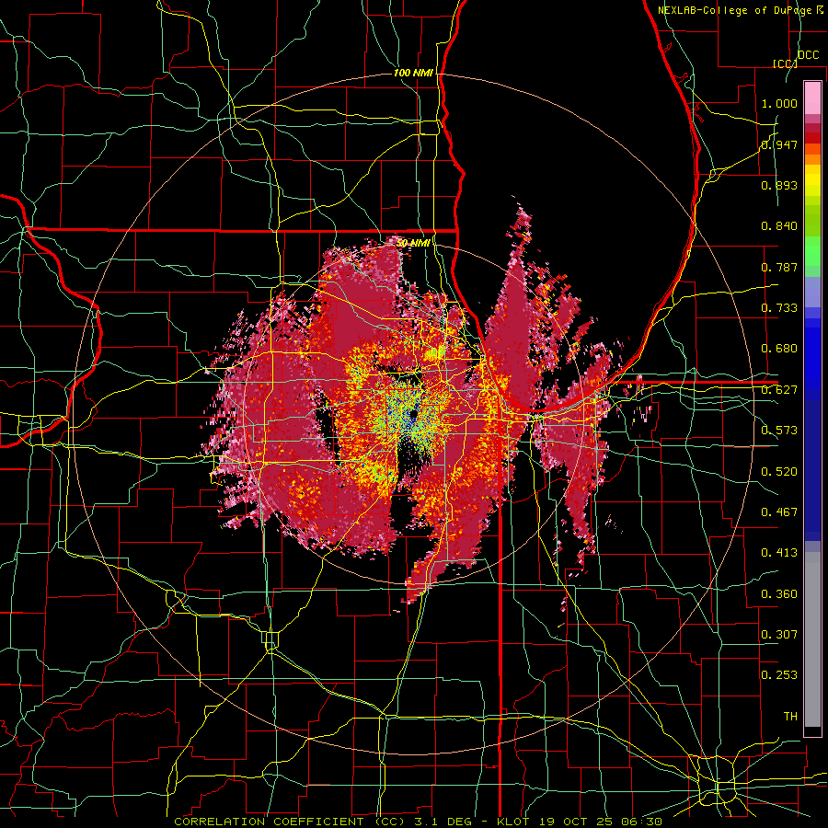
Task: Click the 0.467 scale value
Action: coord(779,512)
